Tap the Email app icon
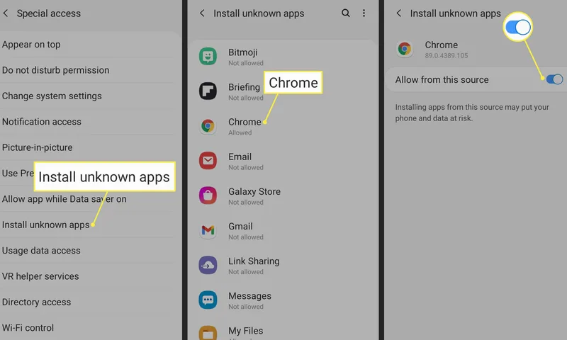 (208, 161)
